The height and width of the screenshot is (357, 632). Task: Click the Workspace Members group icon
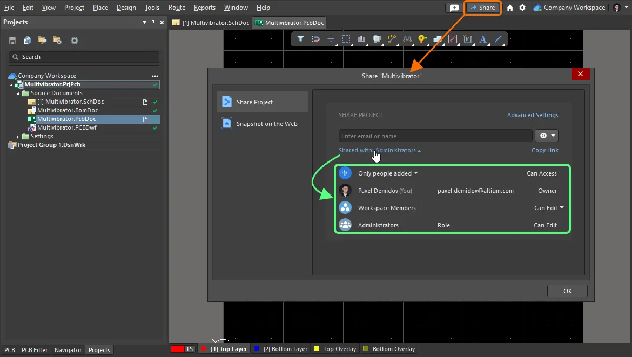pos(345,208)
